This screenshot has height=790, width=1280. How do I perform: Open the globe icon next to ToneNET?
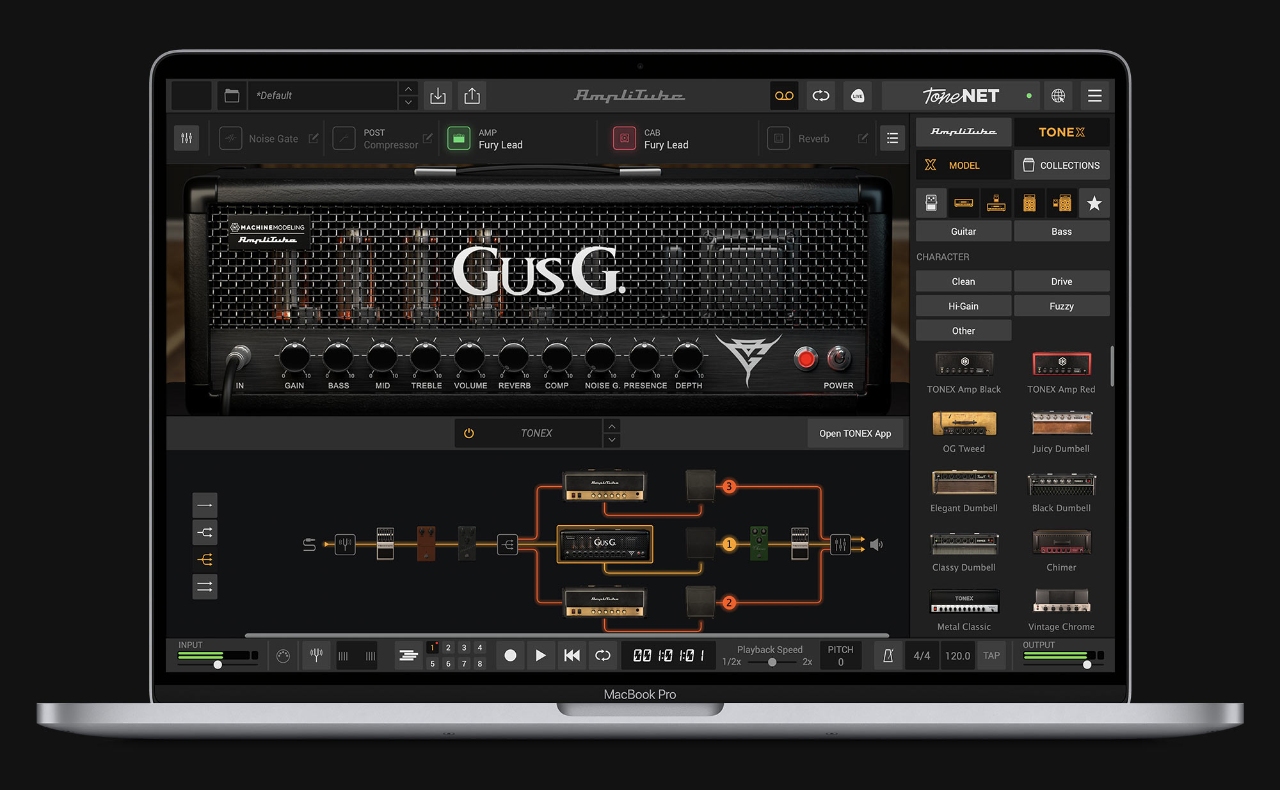(x=1058, y=96)
